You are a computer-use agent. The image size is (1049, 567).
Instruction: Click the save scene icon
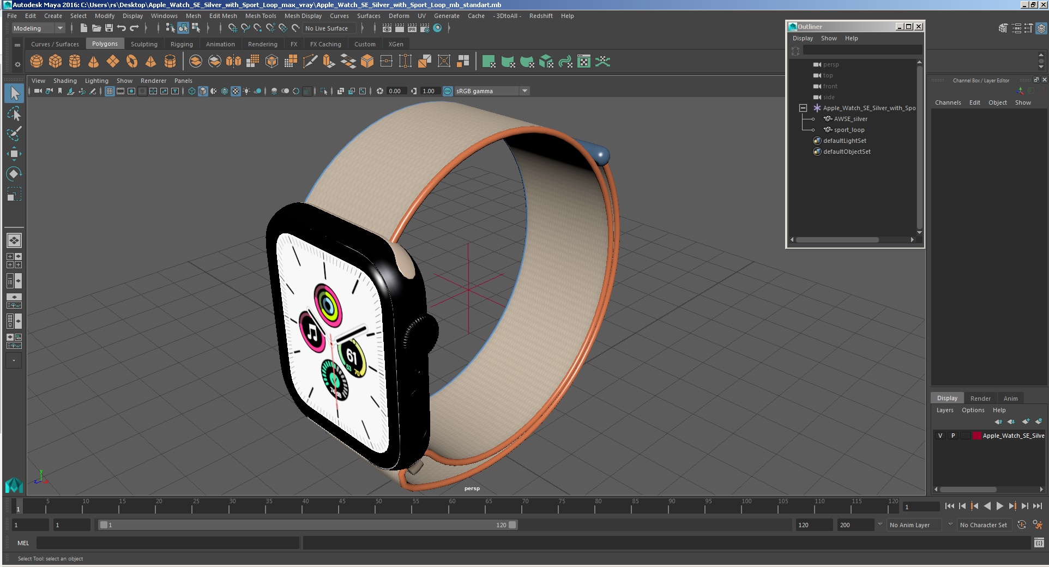(109, 28)
